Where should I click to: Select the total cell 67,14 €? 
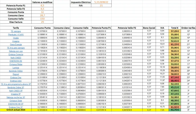point(175,78)
